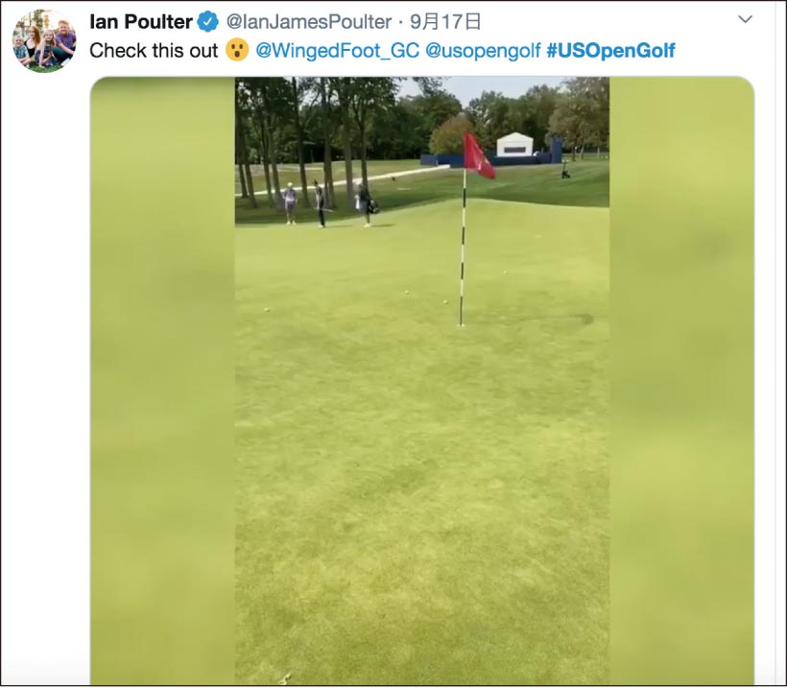Click the red flag in the video

(478, 155)
